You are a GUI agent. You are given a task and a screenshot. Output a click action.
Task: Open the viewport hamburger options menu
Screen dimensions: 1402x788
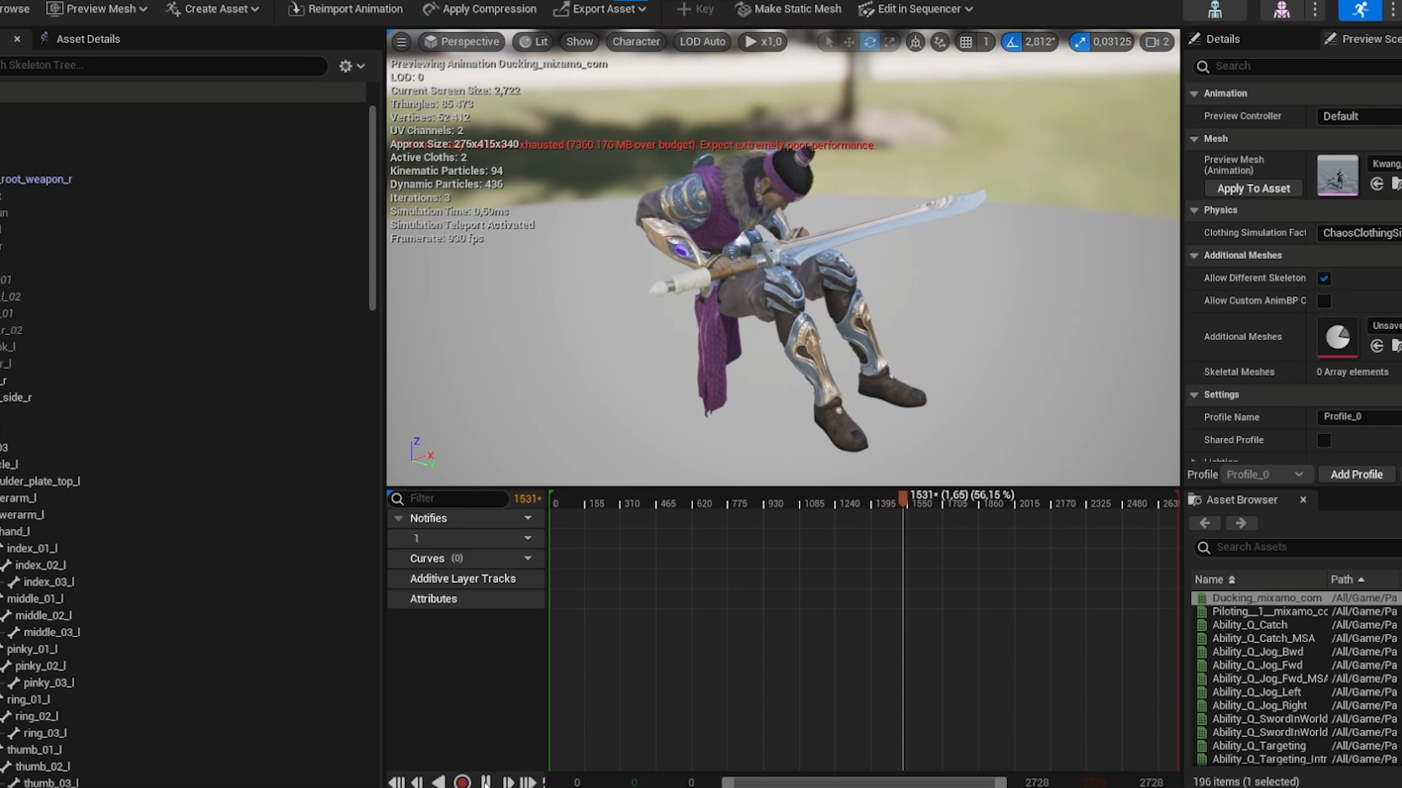point(401,42)
